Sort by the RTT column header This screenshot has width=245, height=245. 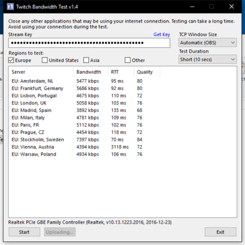[121, 72]
